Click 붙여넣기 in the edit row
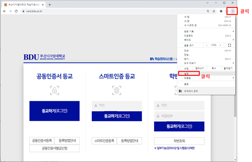Image resolution: width=252 pixels, height=162 pixels. click(x=228, y=68)
